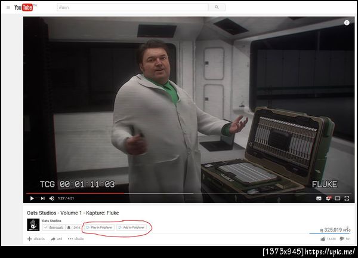Click the 291K subscriber count

pyautogui.click(x=77, y=228)
